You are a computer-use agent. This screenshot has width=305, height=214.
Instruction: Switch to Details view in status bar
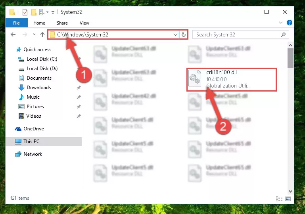coord(279,199)
